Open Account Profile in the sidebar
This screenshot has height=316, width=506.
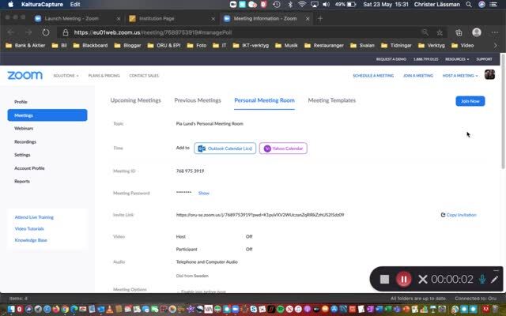tap(29, 168)
